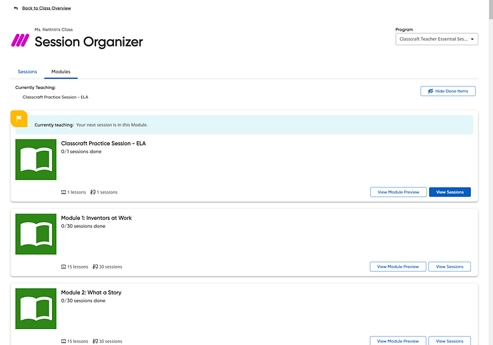Viewport: 493px width, 345px height.
Task: Open Back to Class Overview link
Action: (x=47, y=8)
